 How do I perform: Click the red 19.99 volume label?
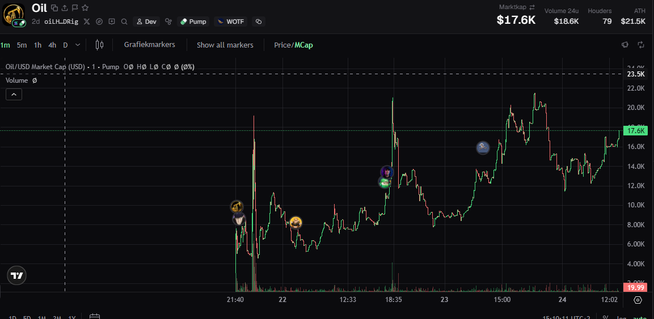pos(635,287)
